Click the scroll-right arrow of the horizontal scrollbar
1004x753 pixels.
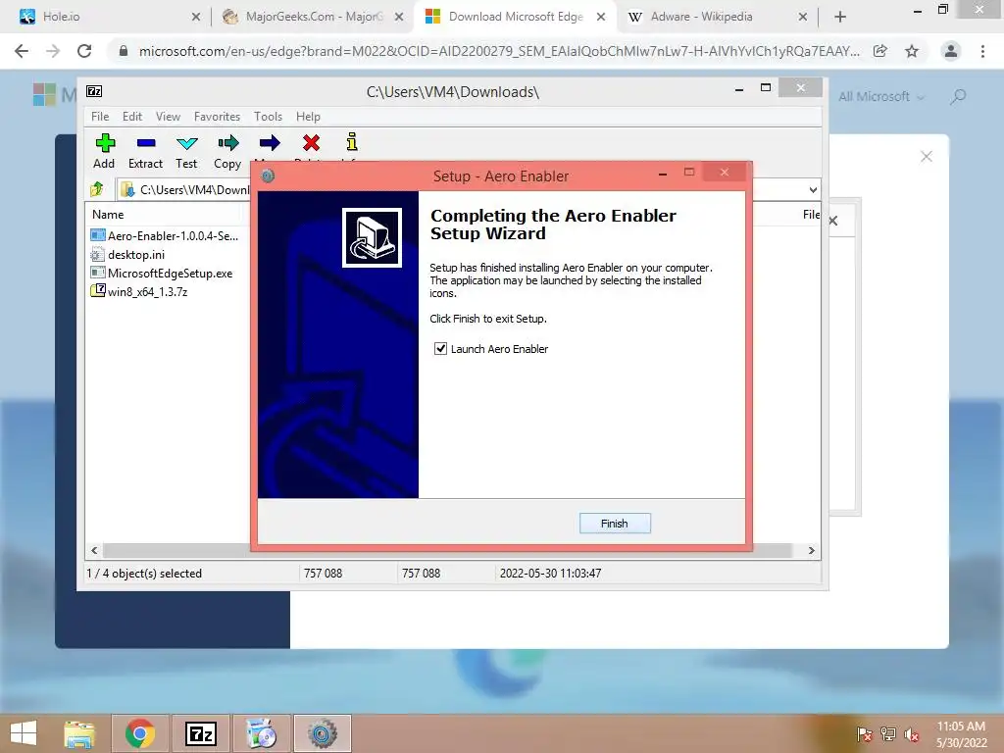tap(811, 551)
